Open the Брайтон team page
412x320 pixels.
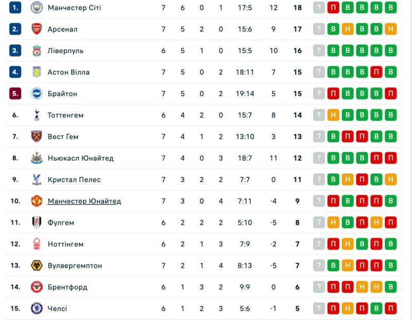62,94
